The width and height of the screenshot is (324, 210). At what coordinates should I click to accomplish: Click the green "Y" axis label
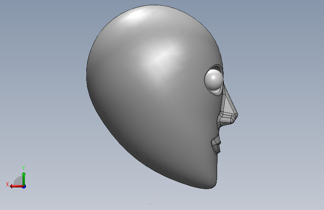click(24, 168)
